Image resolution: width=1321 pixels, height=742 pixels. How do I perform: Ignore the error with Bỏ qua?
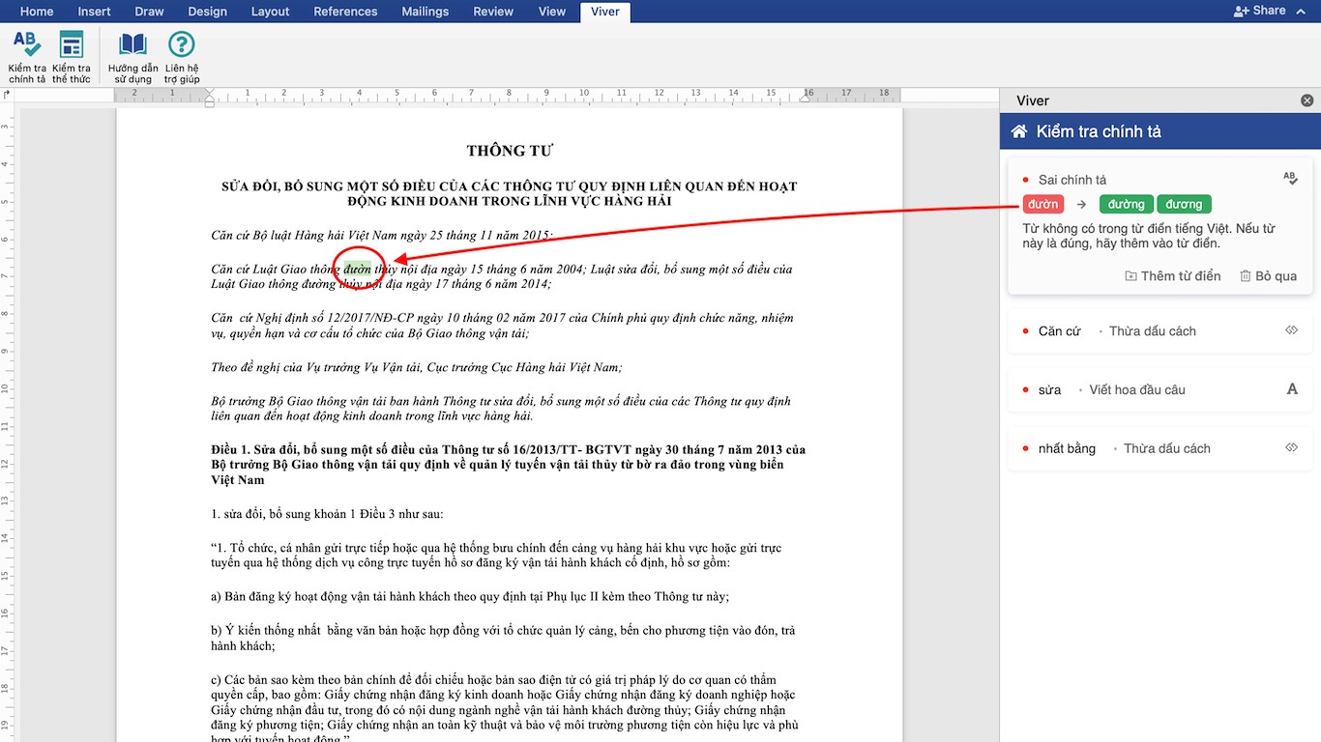click(1268, 276)
